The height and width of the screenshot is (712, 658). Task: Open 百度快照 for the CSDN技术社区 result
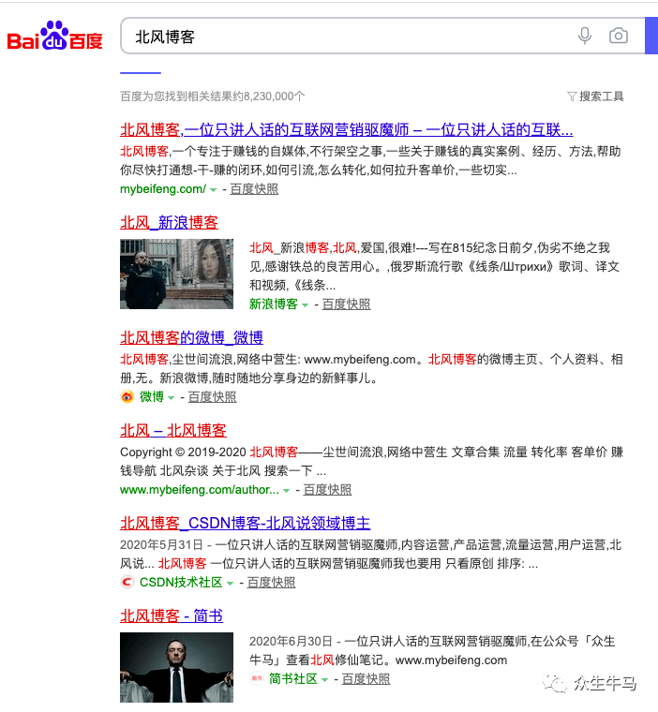click(271, 582)
